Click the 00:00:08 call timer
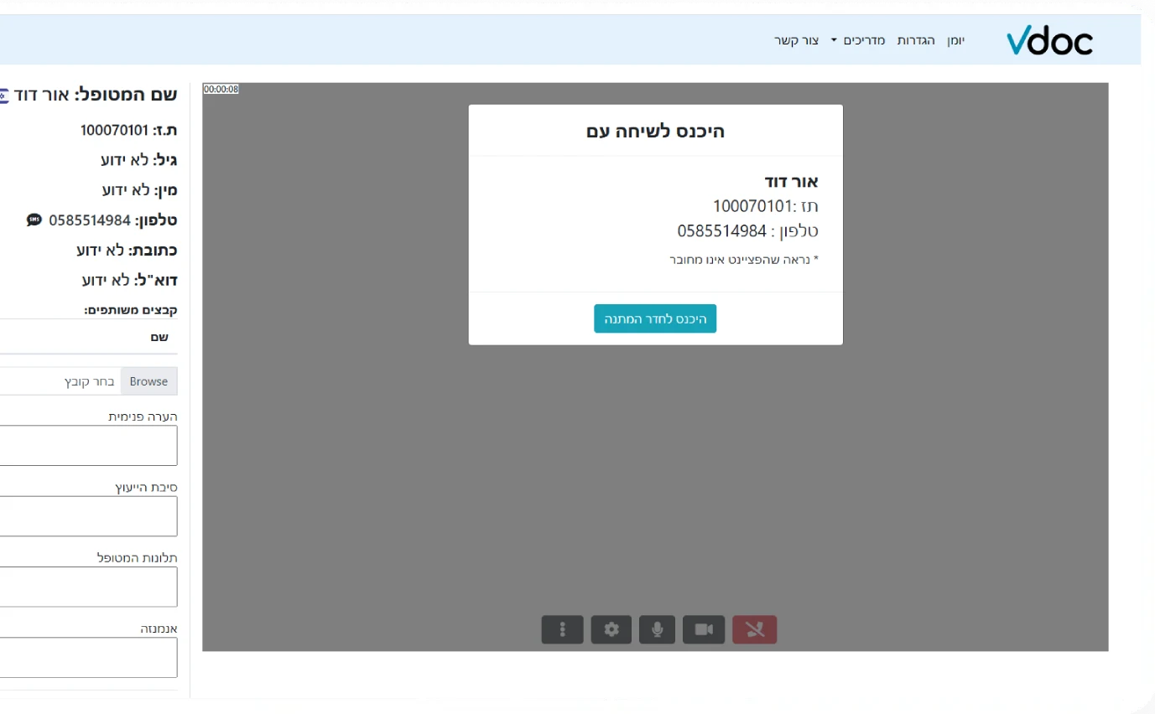 point(221,89)
